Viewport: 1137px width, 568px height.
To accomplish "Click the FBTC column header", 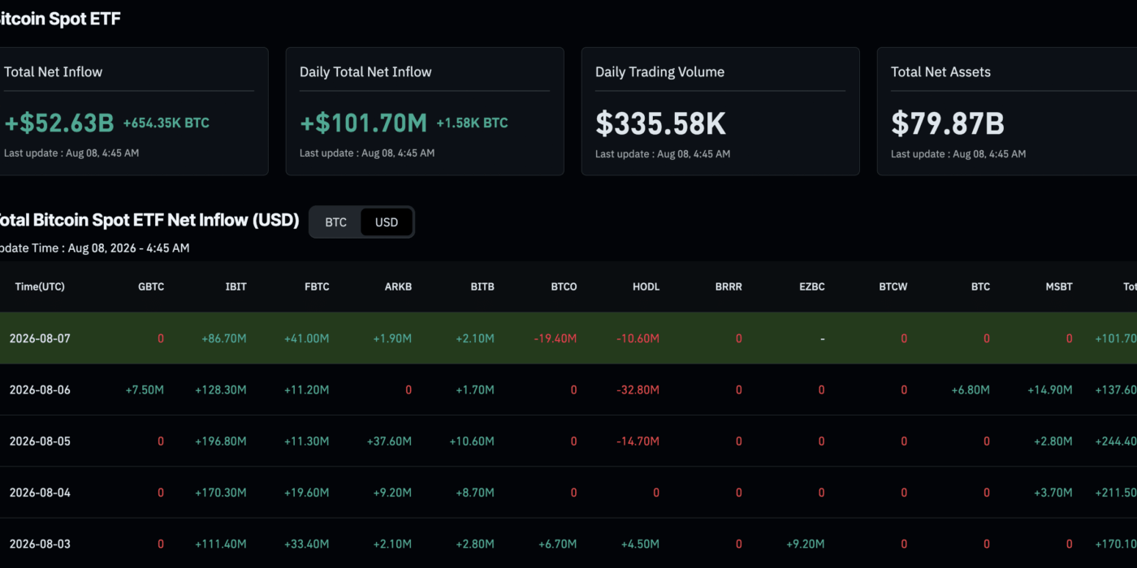I will [317, 286].
